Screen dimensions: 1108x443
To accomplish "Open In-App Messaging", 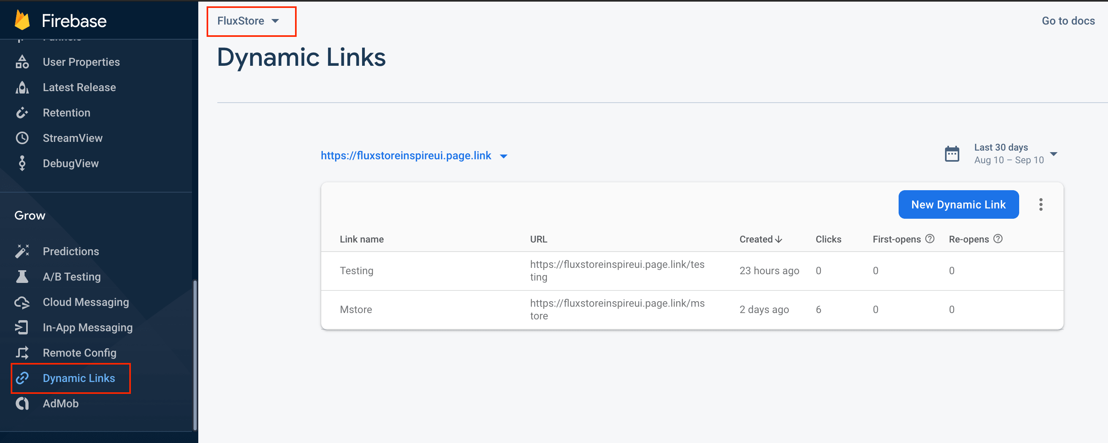I will (x=88, y=327).
